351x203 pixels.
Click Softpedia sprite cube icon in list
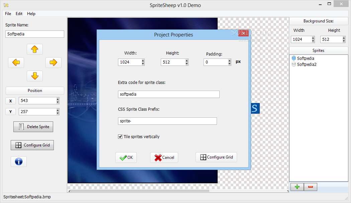click(294, 58)
